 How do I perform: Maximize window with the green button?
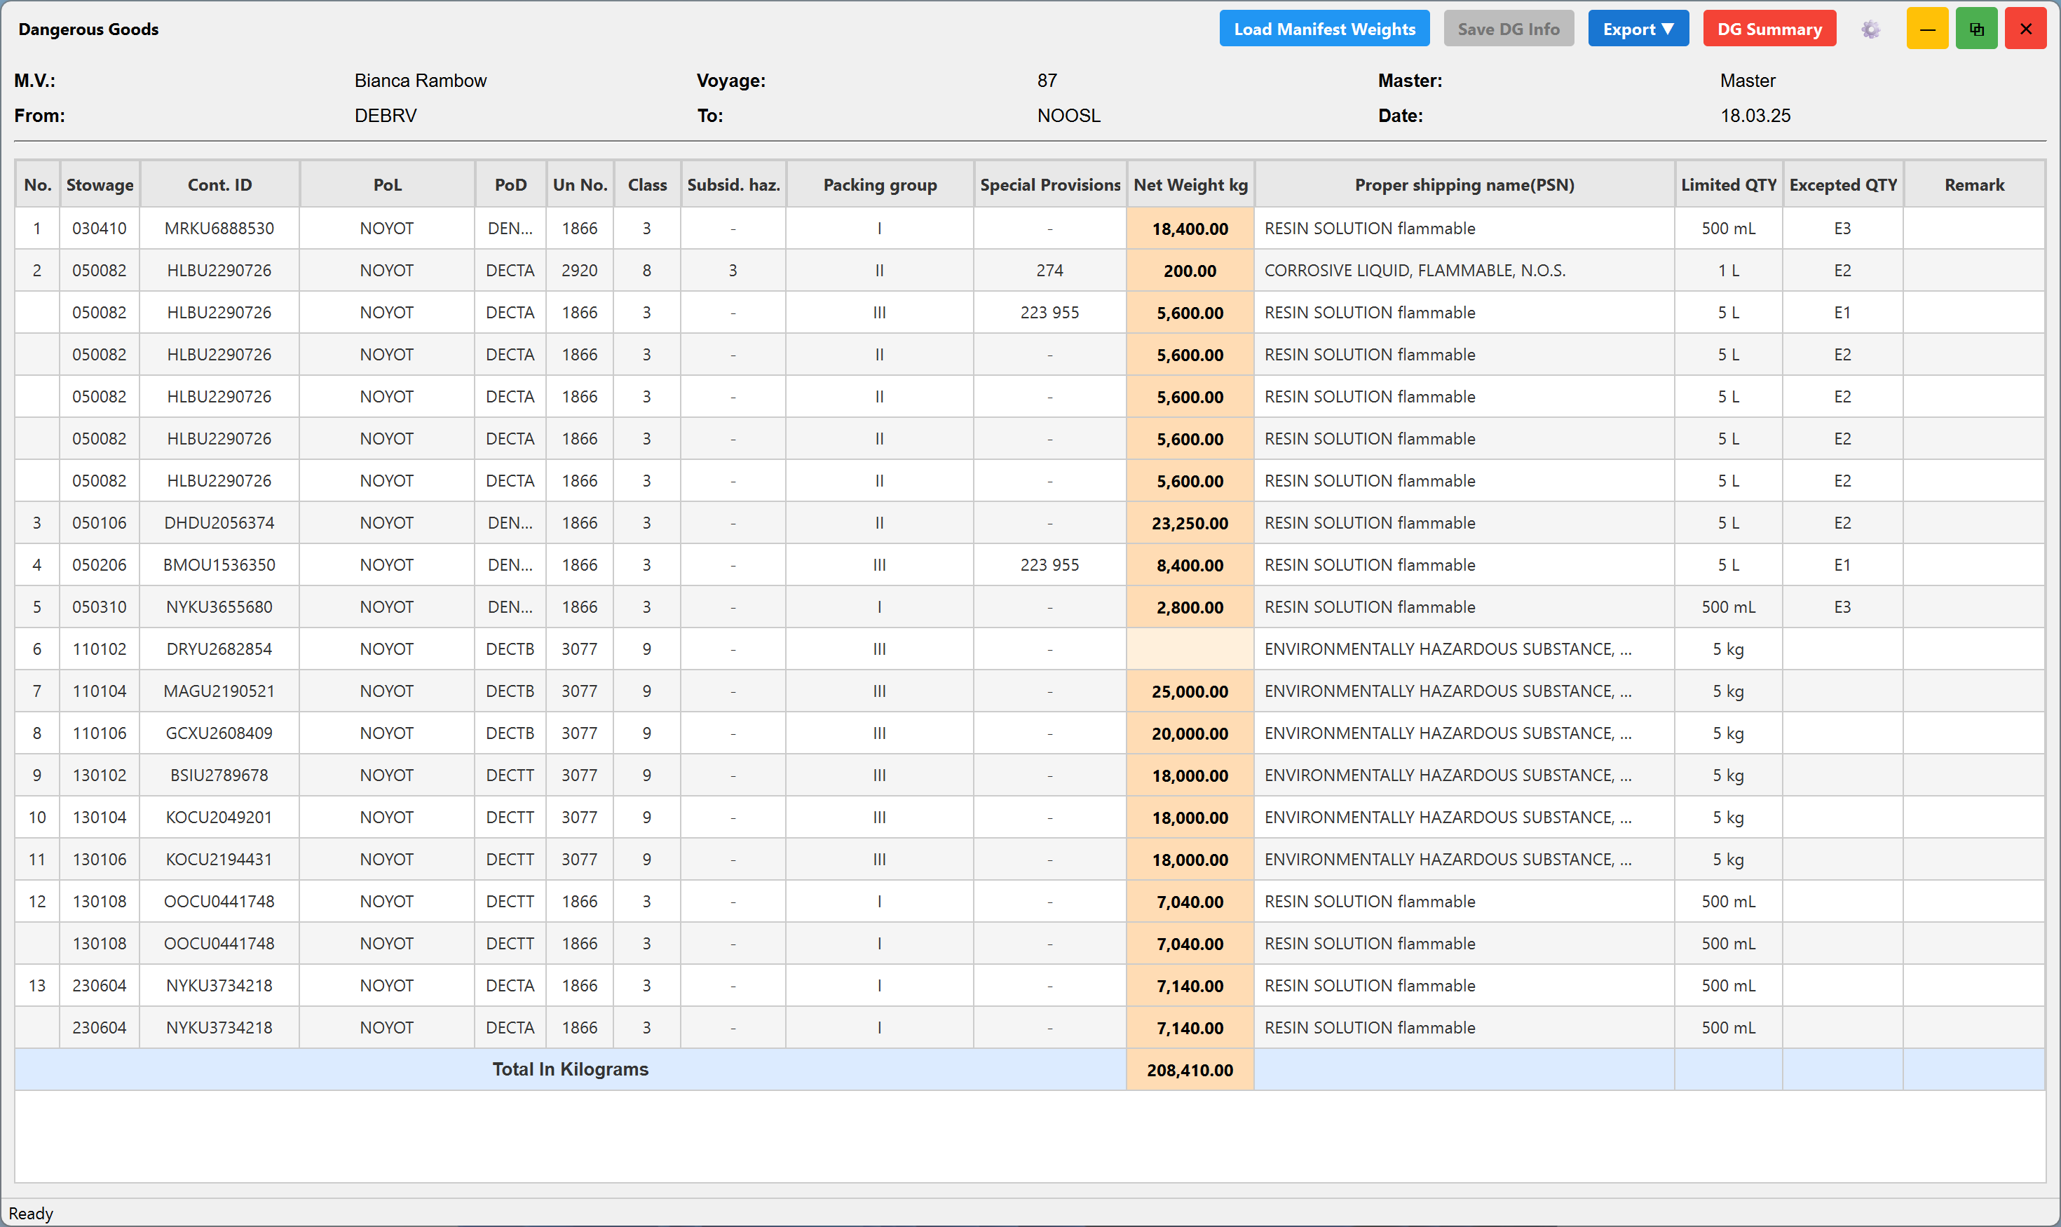[1977, 29]
